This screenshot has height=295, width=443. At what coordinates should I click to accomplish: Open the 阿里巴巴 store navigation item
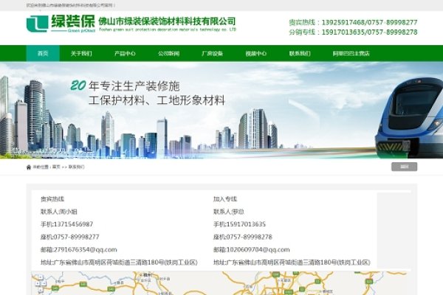coord(351,53)
